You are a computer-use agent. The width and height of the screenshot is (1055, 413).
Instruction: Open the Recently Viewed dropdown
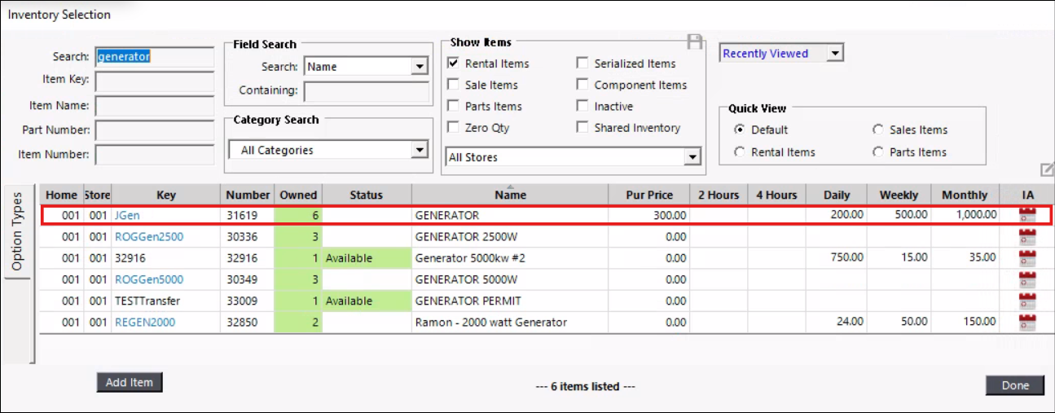[x=834, y=54]
